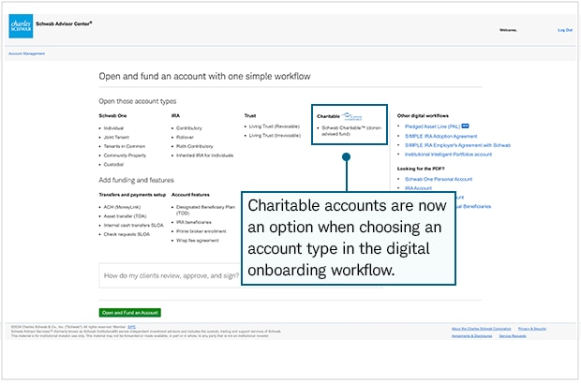Open the Agreements & Disclosures footer link

point(471,336)
